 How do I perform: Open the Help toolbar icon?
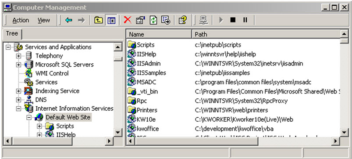coord(183,20)
